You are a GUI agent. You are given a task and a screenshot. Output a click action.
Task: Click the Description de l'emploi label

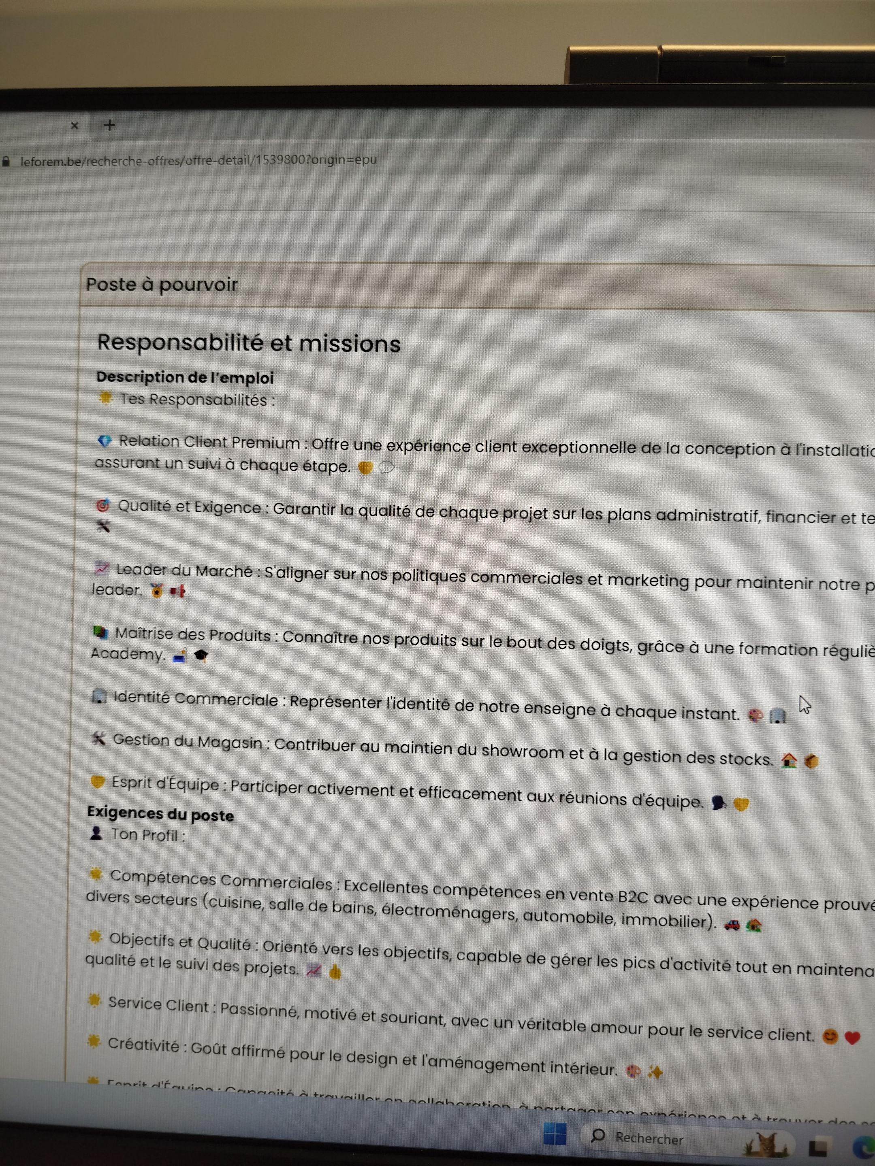tap(185, 377)
